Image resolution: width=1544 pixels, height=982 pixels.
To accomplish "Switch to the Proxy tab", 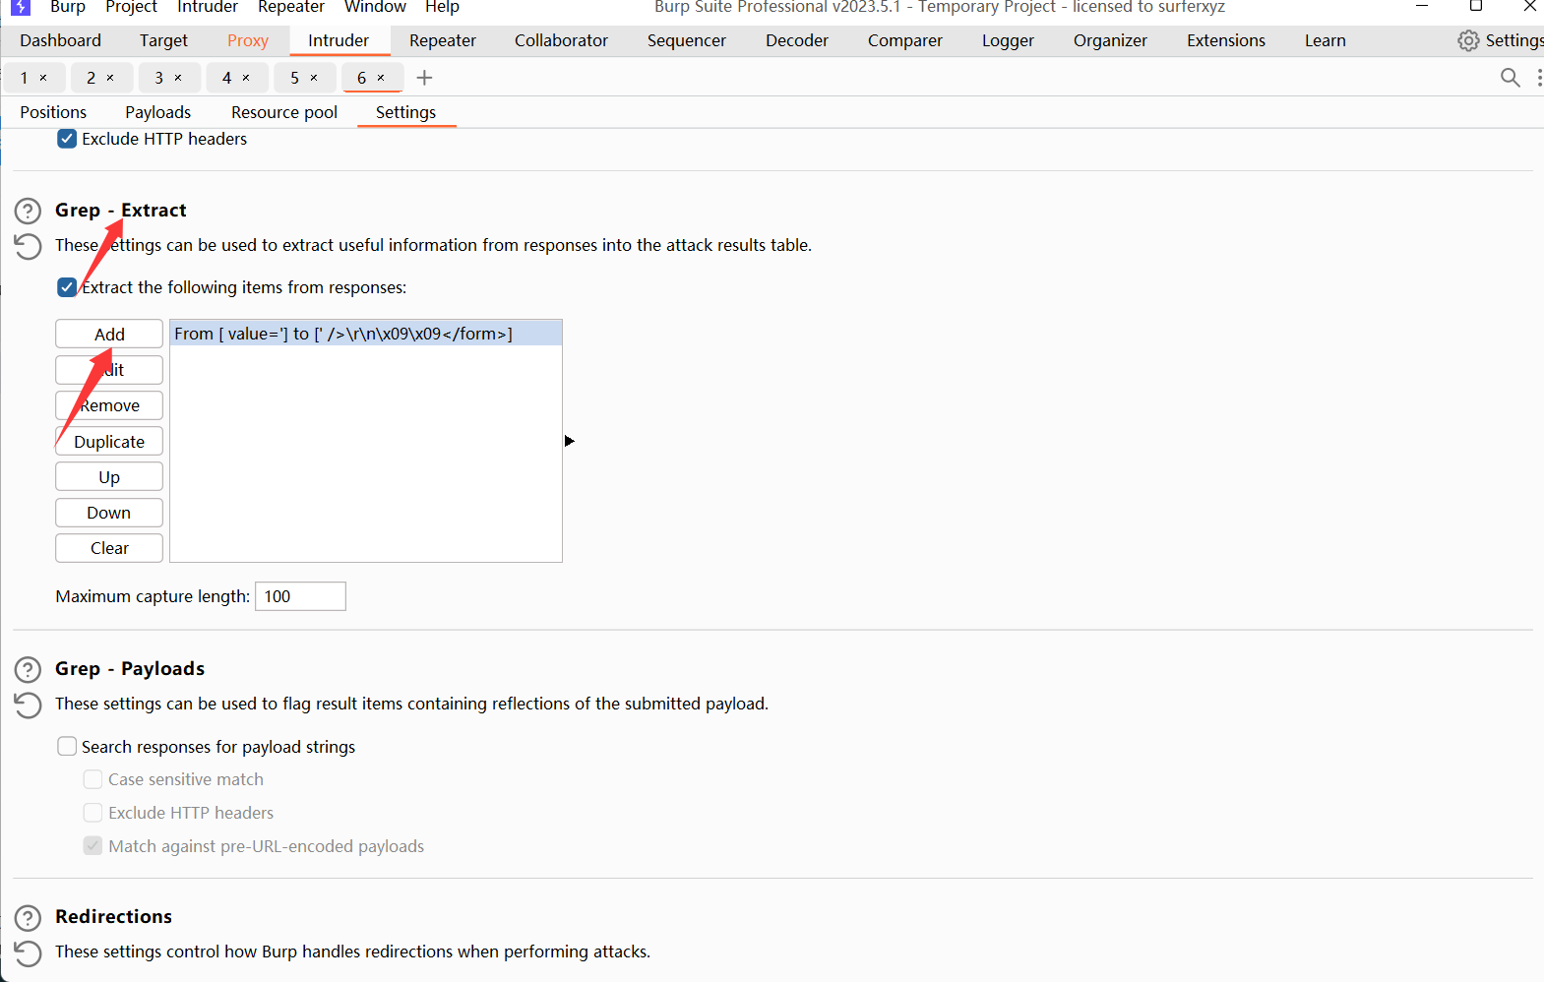I will coord(248,40).
